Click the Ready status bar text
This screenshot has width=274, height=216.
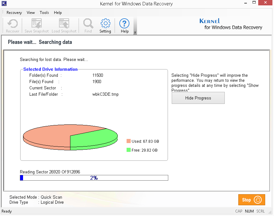point(7,211)
